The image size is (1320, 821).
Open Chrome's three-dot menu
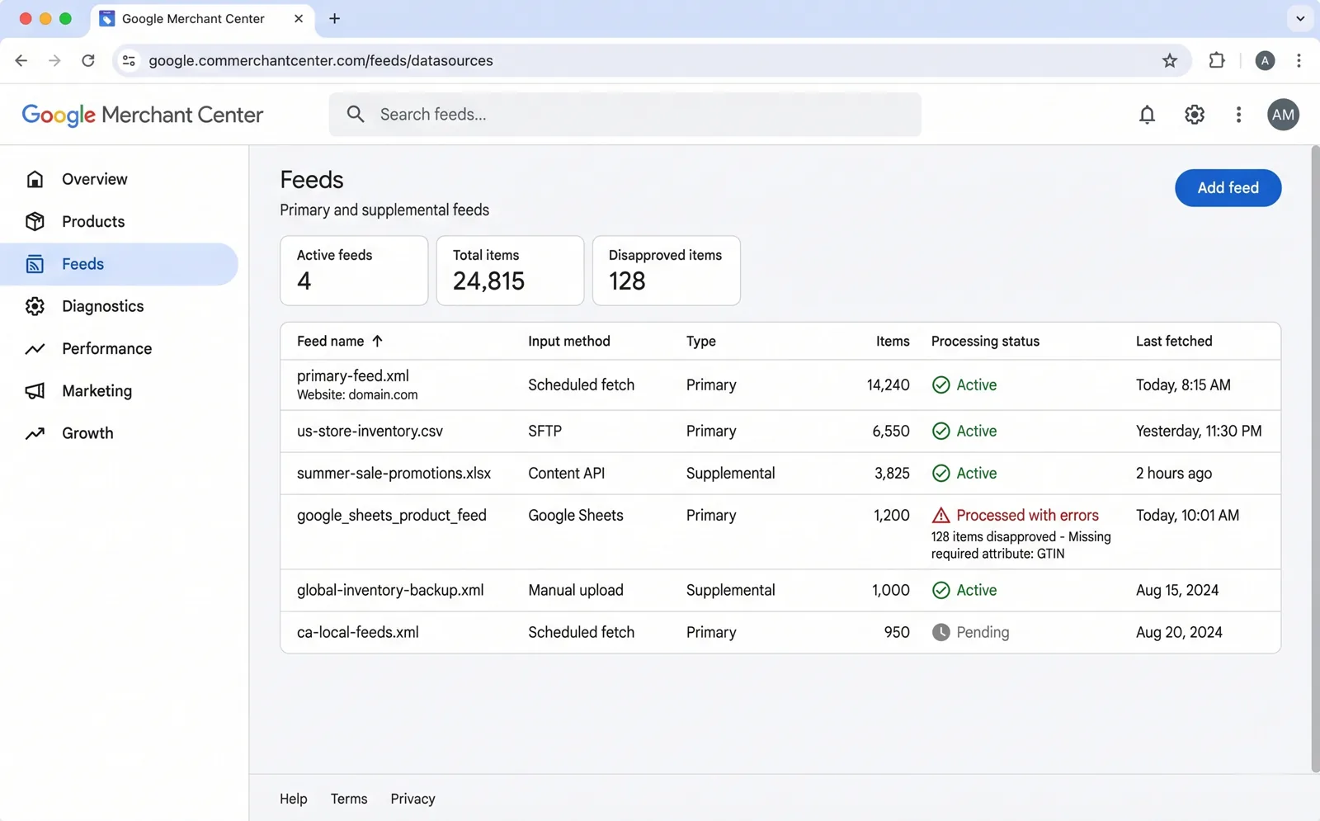click(x=1299, y=60)
